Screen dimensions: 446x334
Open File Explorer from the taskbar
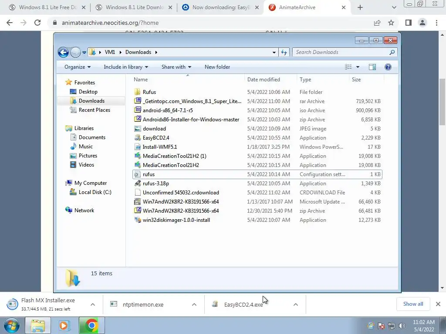pos(38,325)
